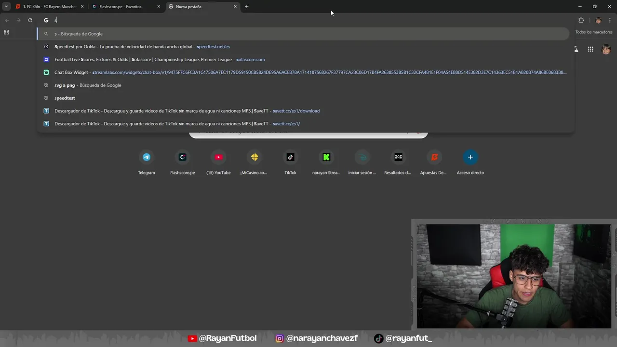Viewport: 617px width, 347px height.
Task: Open a new tab with plus button
Action: 247,7
